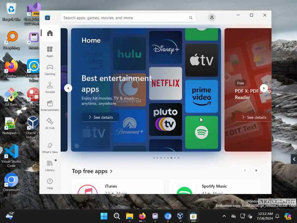Open the notification bell in the taskbar

[277, 216]
